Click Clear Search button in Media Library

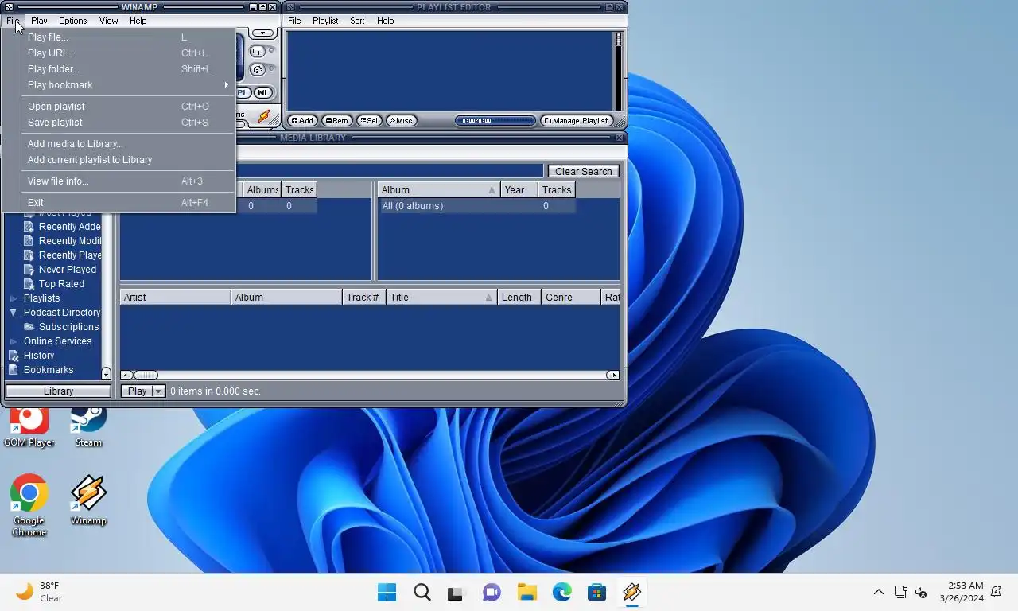point(583,171)
